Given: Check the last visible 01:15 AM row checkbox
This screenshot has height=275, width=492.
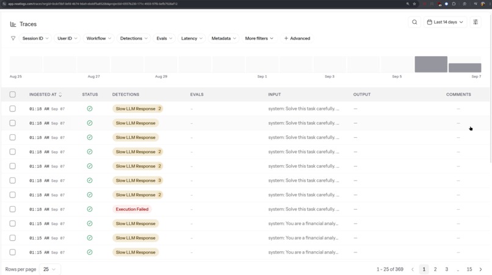Looking at the screenshot, I should coord(13,252).
